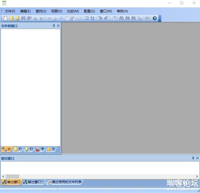Open the 帮助(H) menu
Screen dimensions: 200x193
click(122, 11)
